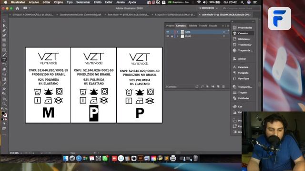
Task: Collapse the right panel dock
Action: point(253,21)
